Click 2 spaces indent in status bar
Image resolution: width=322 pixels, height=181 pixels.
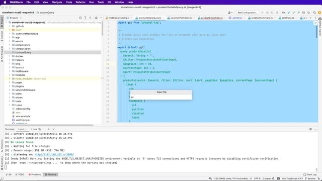coord(267,178)
